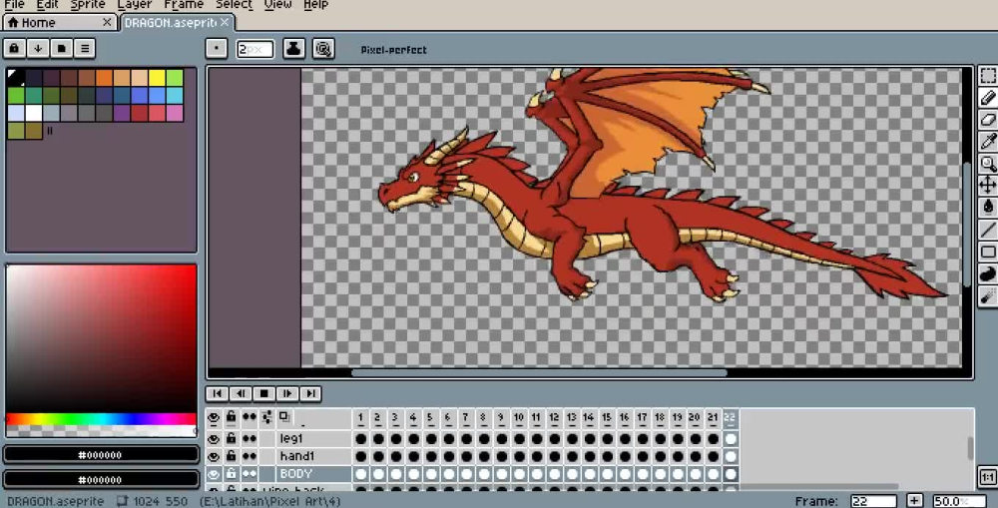Activate the Zoom magnifier tool

point(988,163)
